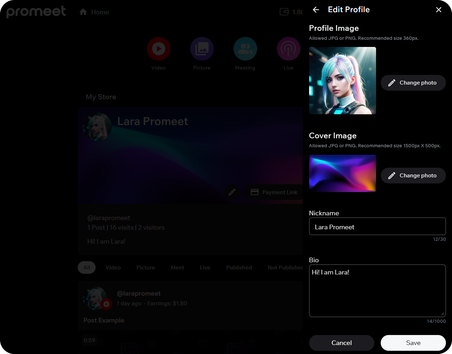
Task: Click the Payment Link button
Action: tap(274, 192)
